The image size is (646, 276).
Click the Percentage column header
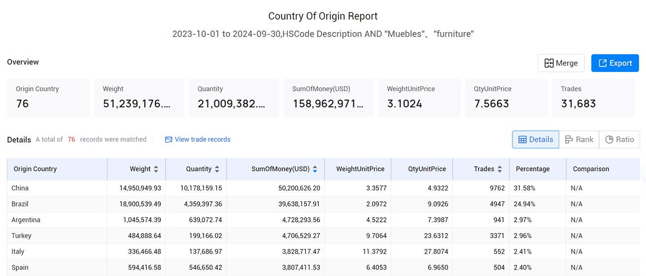[x=538, y=169]
